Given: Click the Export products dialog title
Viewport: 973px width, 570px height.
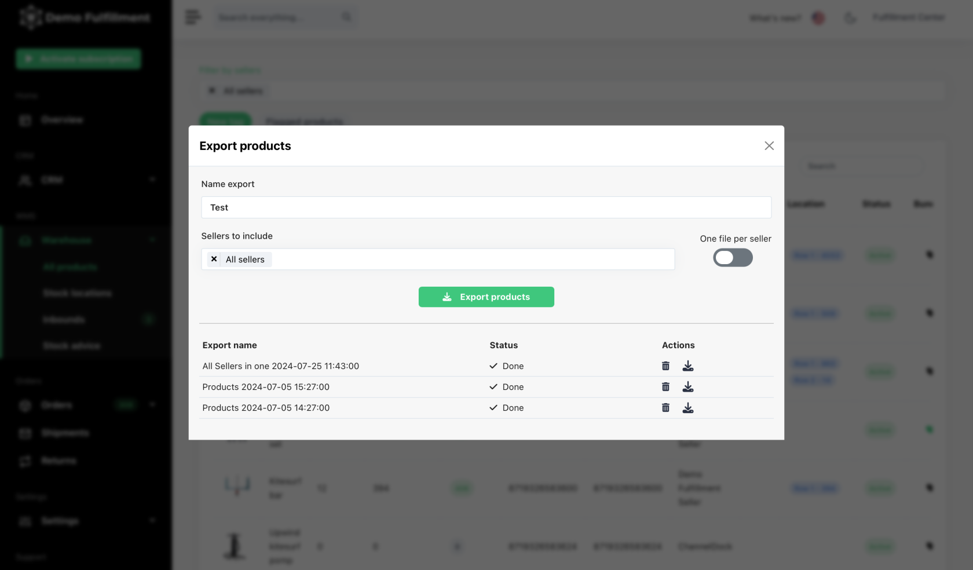Looking at the screenshot, I should coord(245,146).
